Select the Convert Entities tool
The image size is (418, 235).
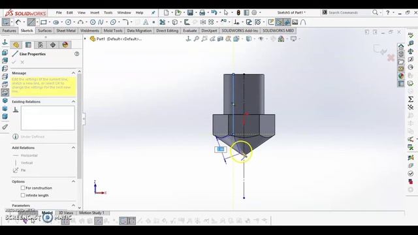(x=175, y=22)
